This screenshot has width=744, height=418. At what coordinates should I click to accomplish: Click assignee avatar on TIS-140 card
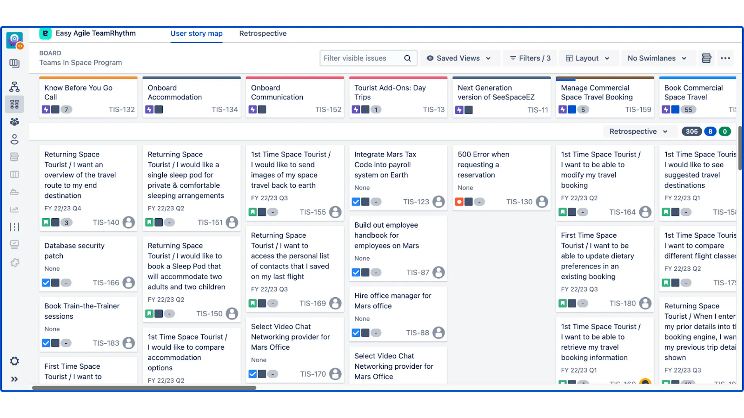[x=129, y=222]
